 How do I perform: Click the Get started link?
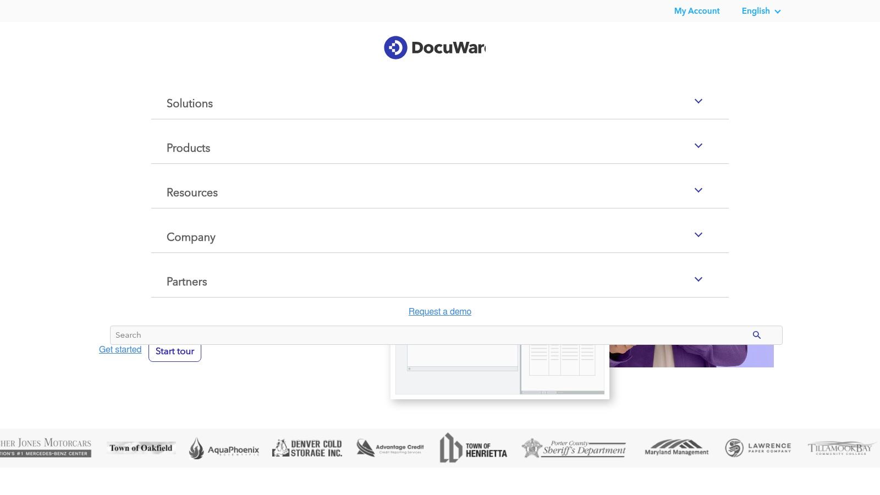click(120, 349)
